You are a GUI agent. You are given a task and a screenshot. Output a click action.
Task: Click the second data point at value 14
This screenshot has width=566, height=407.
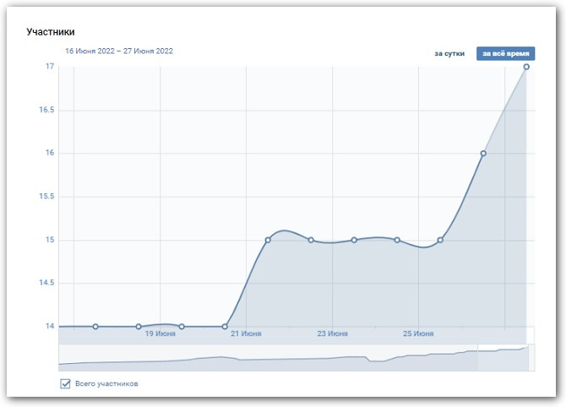(x=139, y=326)
